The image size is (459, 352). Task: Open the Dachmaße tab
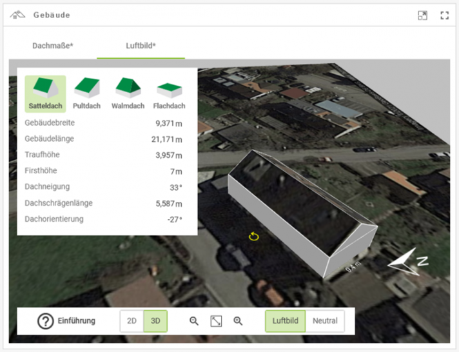tap(53, 46)
